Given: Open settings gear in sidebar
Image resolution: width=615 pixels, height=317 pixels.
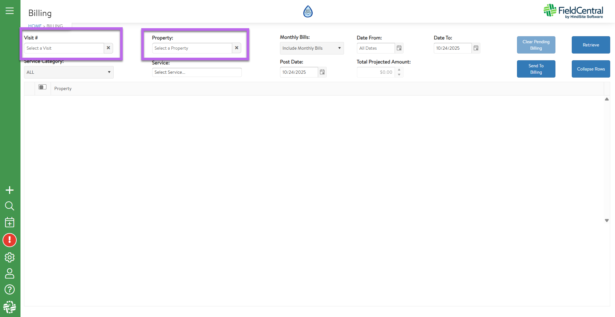Looking at the screenshot, I should coord(10,257).
